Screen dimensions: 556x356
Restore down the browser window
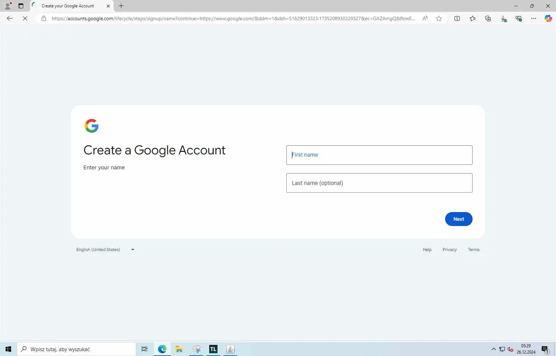(x=532, y=6)
